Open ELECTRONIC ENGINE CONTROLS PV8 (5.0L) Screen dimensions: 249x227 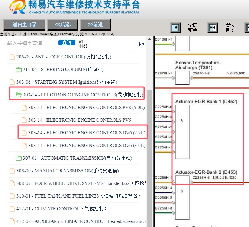coord(86,108)
